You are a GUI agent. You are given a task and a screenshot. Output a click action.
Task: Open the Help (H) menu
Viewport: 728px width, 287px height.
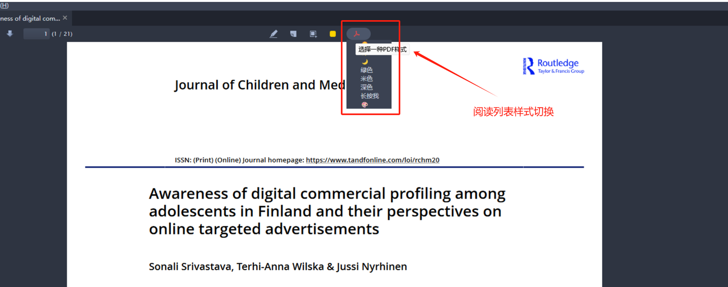[4, 6]
